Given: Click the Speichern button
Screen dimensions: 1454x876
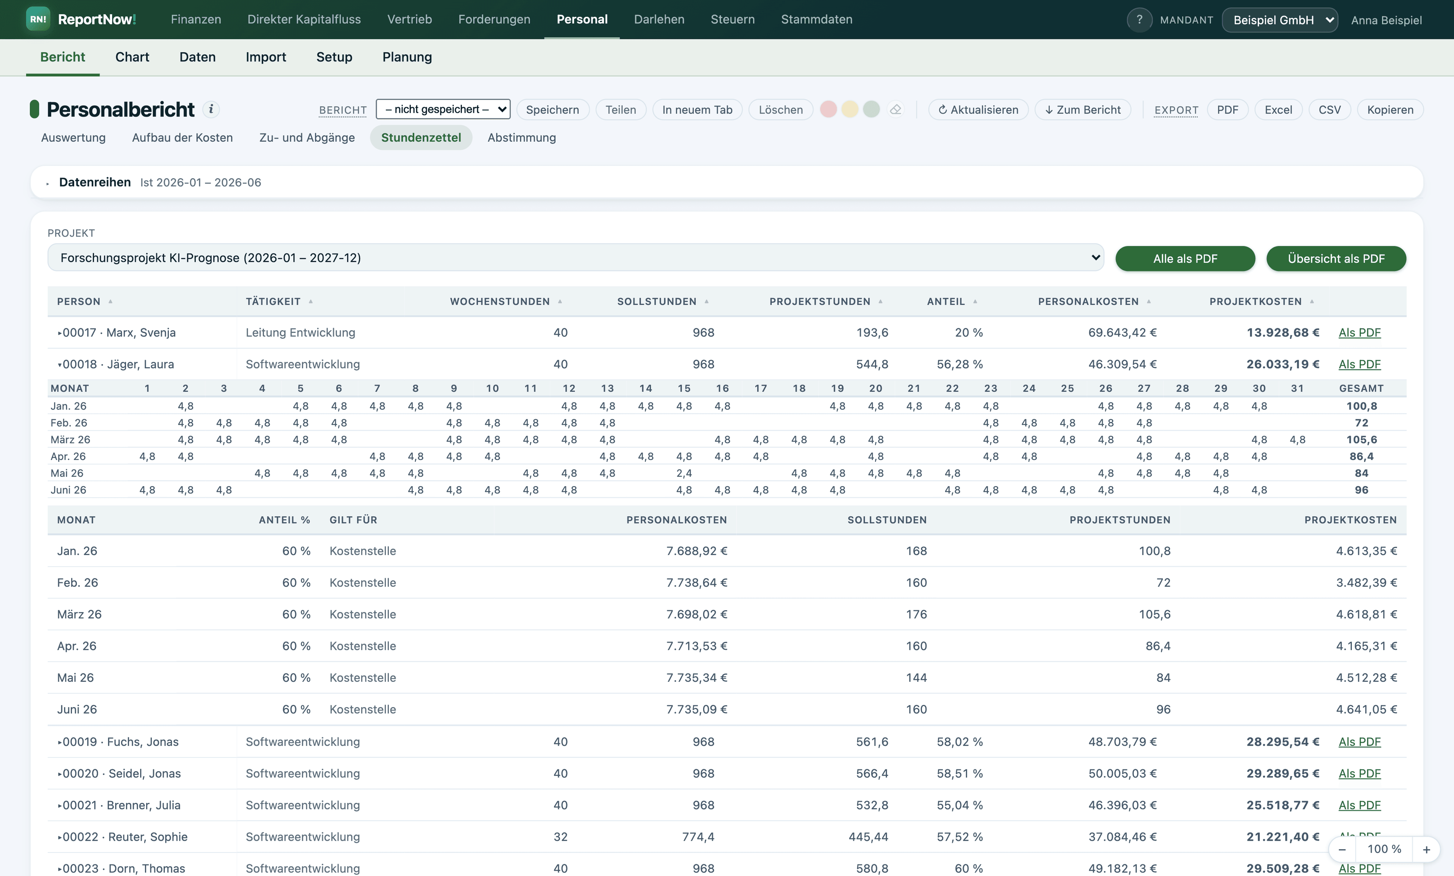Looking at the screenshot, I should tap(552, 110).
